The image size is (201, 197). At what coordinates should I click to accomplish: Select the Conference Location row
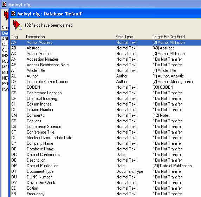coord(106,93)
